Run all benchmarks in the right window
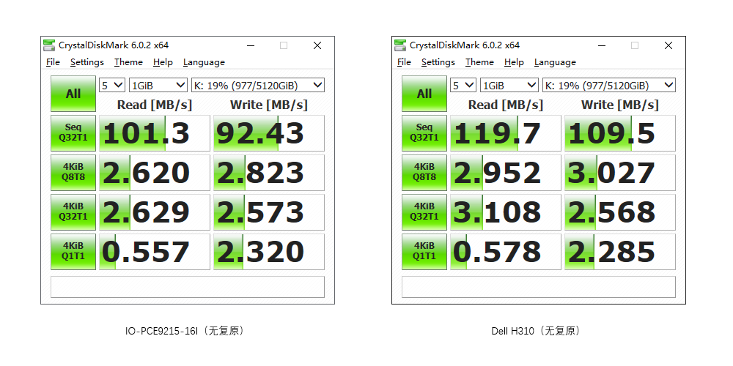Viewport: 733px width, 366px height. click(424, 94)
